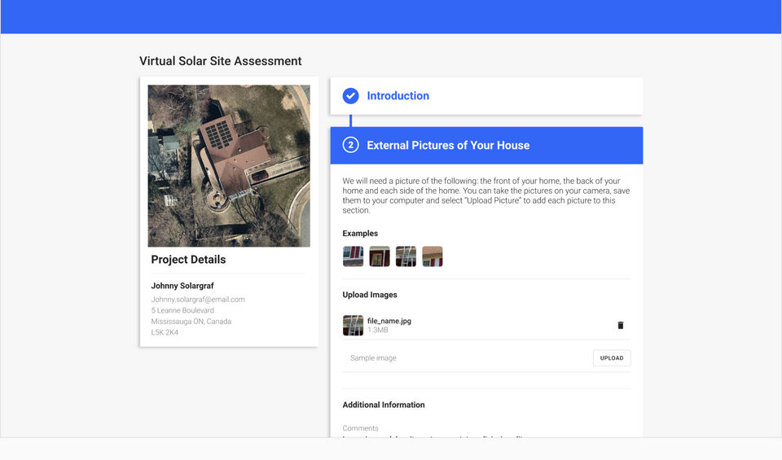Click the aerial satellite photo of the house
This screenshot has width=782, height=460.
[229, 165]
